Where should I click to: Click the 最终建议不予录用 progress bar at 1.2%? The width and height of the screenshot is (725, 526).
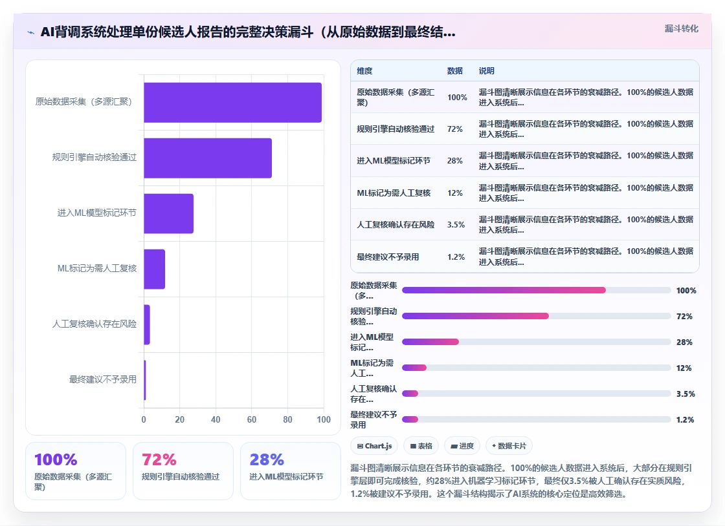coord(537,419)
